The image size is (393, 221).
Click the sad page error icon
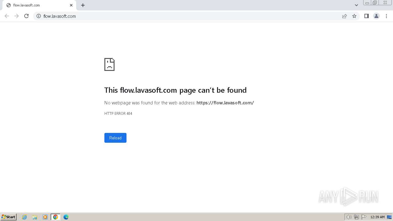pyautogui.click(x=109, y=64)
